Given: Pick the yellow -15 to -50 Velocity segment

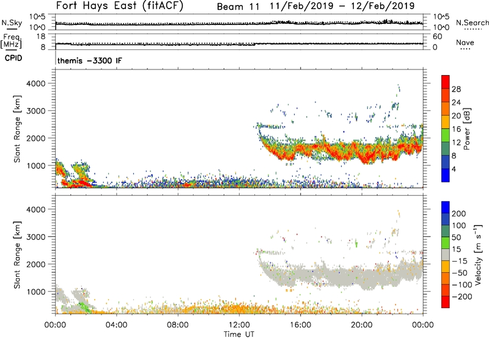Looking at the screenshot, I should coord(446,267).
